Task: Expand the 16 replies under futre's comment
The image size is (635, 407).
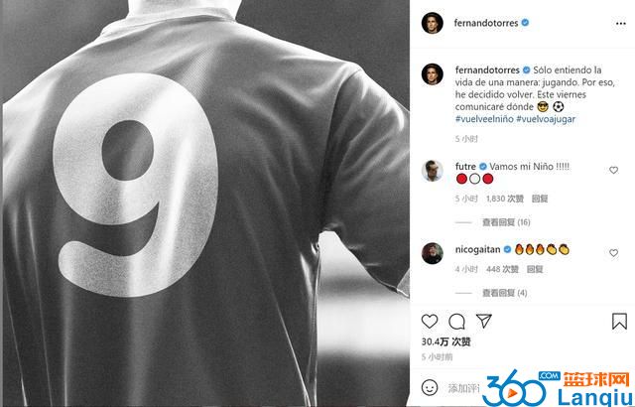Action: [x=506, y=222]
